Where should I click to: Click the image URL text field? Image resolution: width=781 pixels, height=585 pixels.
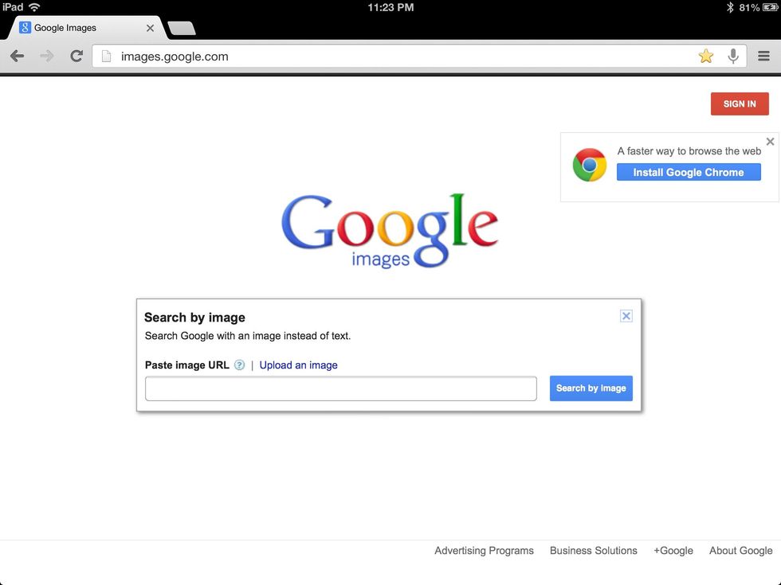click(x=341, y=388)
